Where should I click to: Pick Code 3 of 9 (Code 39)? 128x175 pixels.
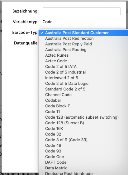click(83, 140)
